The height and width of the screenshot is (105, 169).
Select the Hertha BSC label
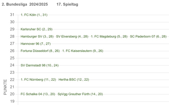point(74,80)
